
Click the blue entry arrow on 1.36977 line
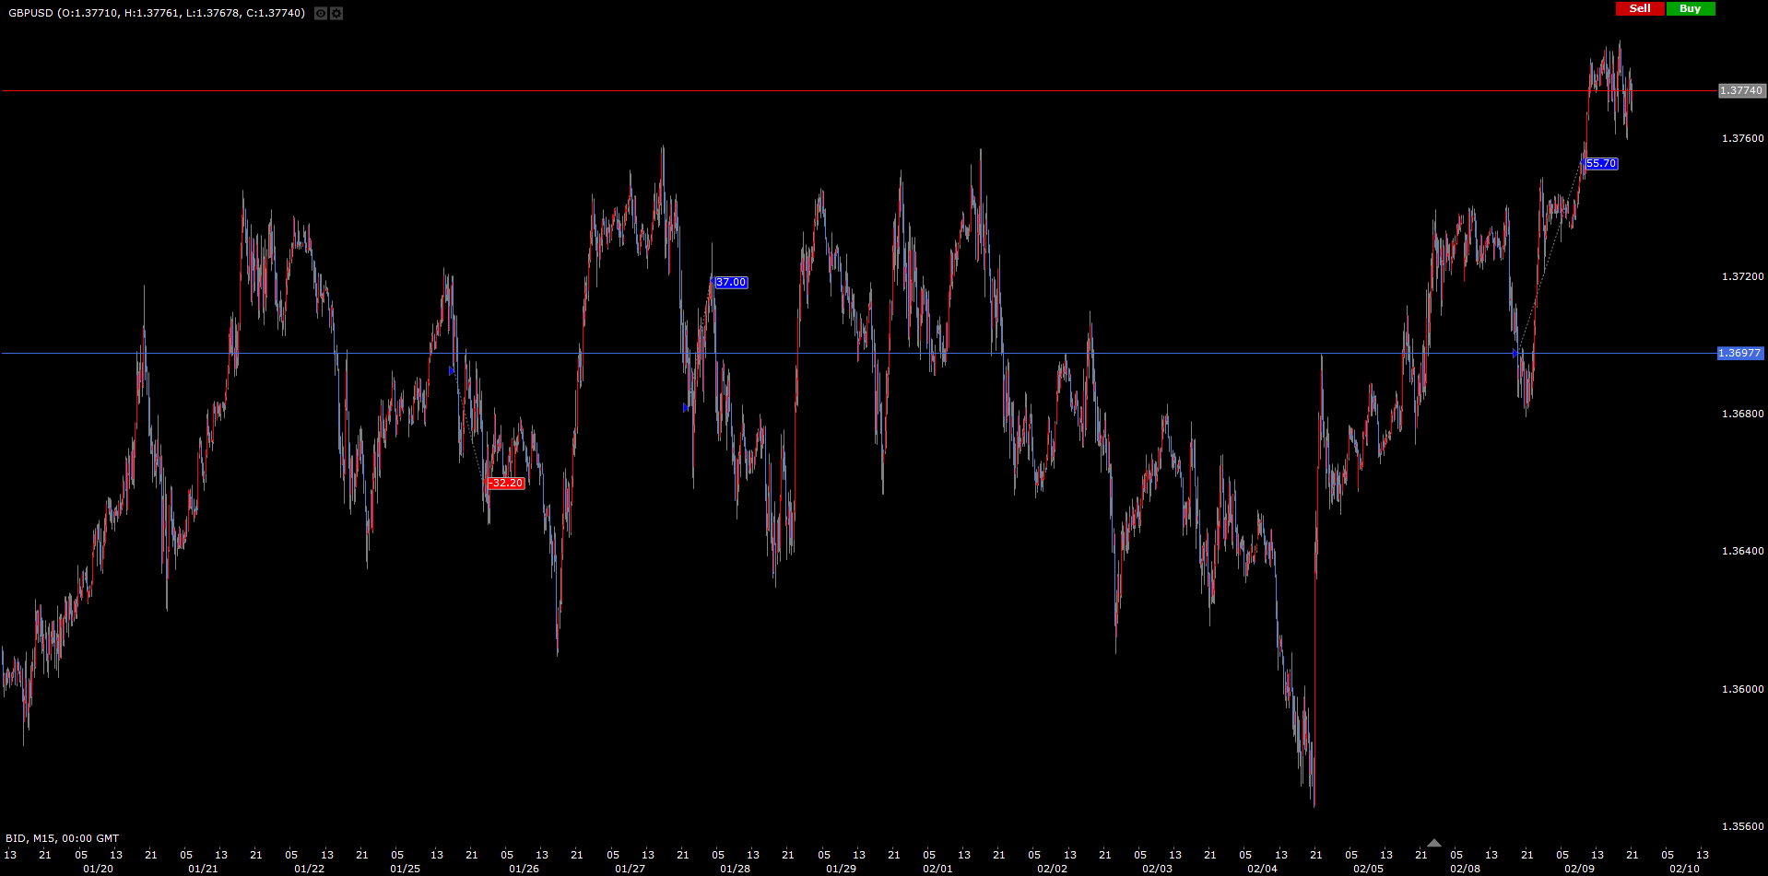coord(1515,353)
